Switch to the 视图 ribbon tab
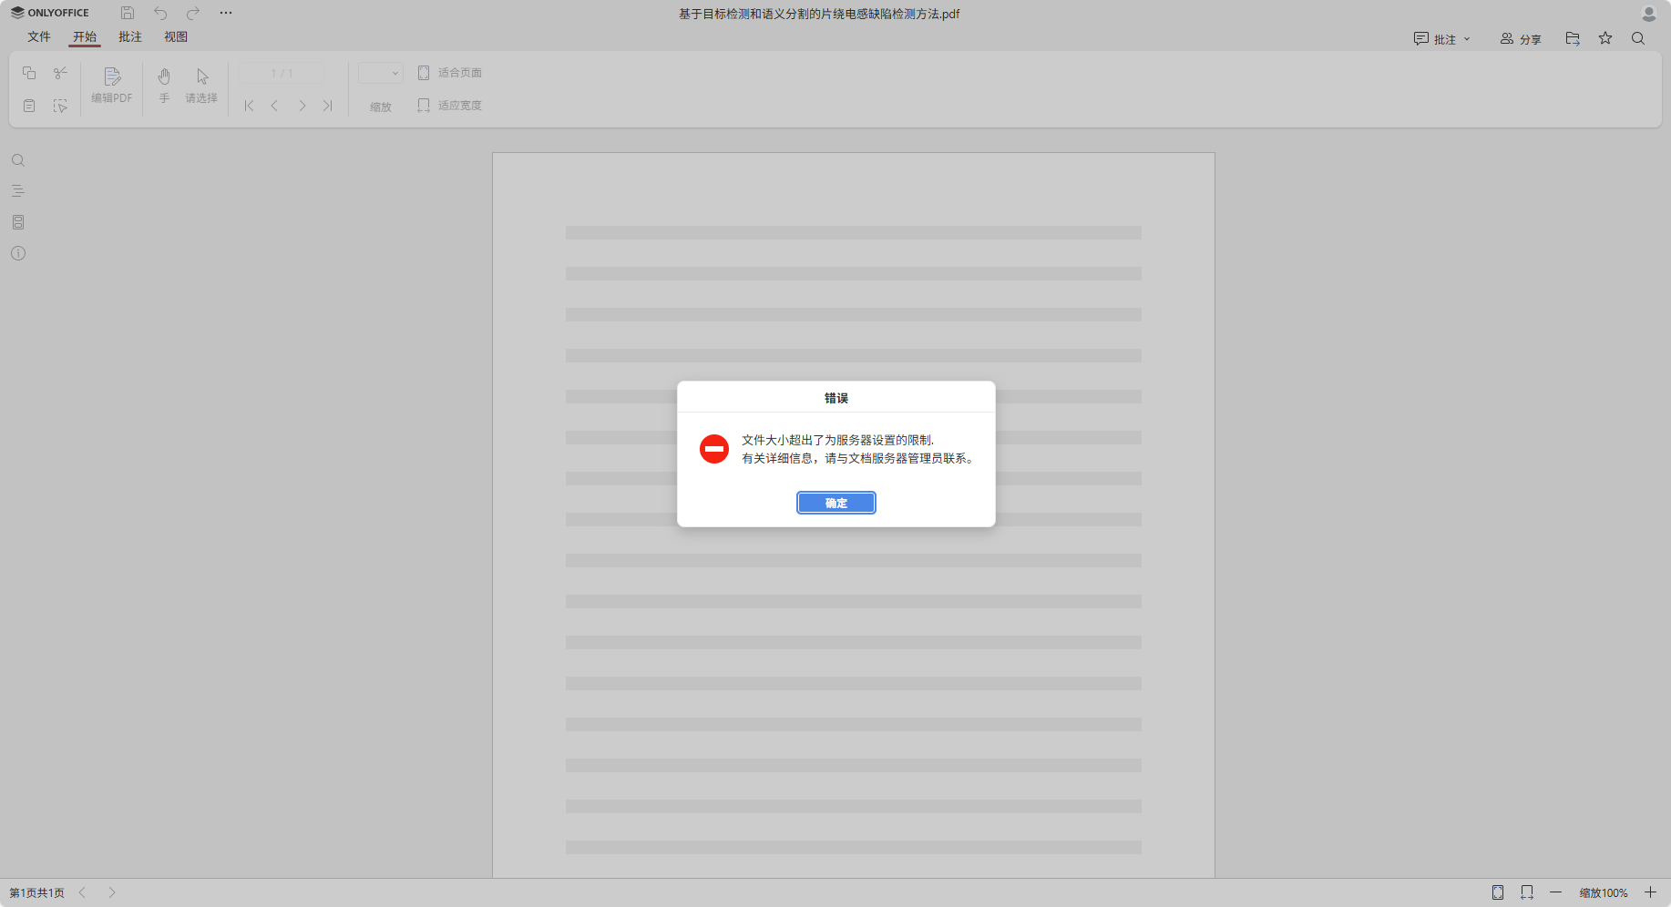The height and width of the screenshot is (907, 1671). (176, 36)
